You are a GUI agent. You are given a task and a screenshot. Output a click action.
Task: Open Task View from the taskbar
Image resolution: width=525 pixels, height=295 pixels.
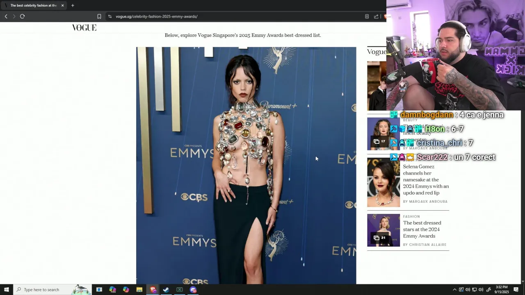(x=99, y=290)
